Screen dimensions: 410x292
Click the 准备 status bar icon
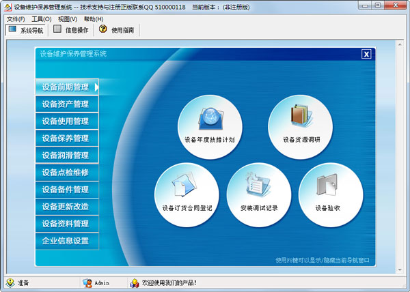(10, 282)
